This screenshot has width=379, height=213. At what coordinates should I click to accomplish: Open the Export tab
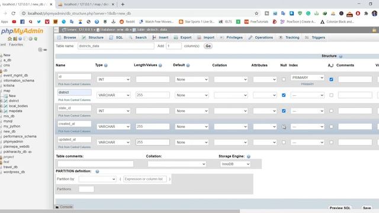[x=183, y=38]
